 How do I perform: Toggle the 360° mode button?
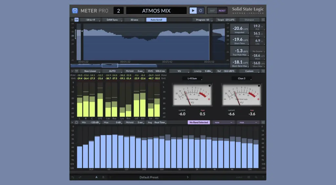click(212, 10)
